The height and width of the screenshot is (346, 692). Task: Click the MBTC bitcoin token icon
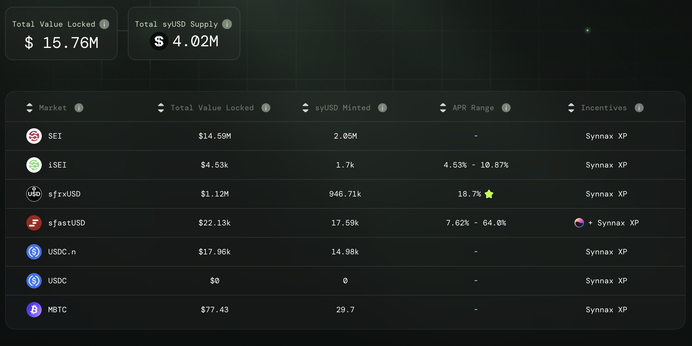pos(34,310)
